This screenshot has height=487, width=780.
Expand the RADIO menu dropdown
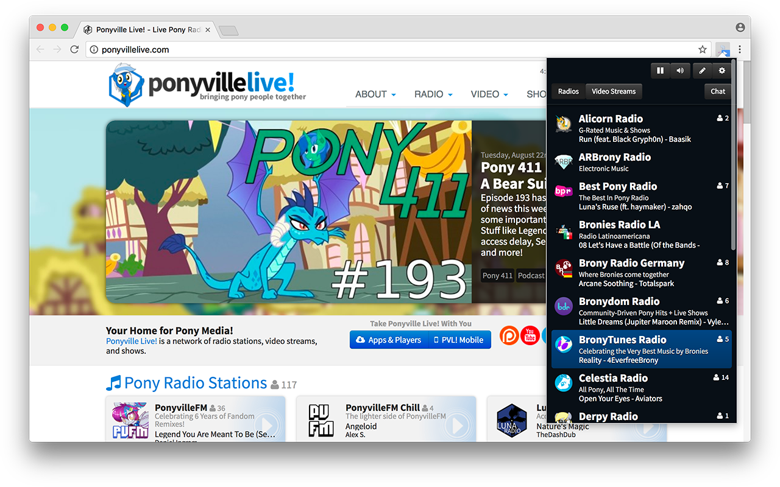click(433, 94)
